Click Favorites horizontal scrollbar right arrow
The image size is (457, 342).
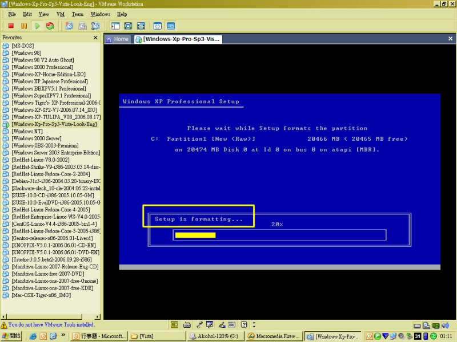tap(98, 317)
